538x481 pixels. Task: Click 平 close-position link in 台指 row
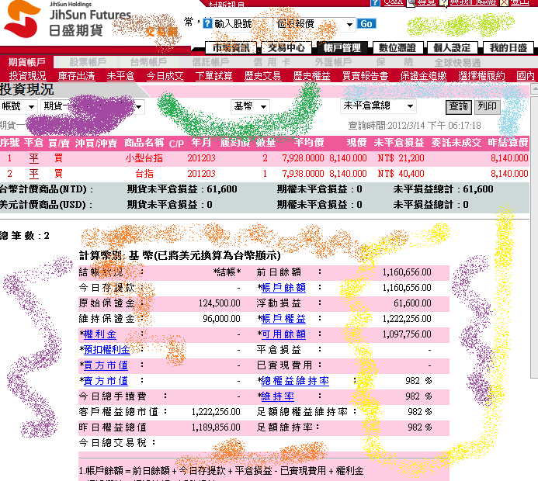coord(33,174)
